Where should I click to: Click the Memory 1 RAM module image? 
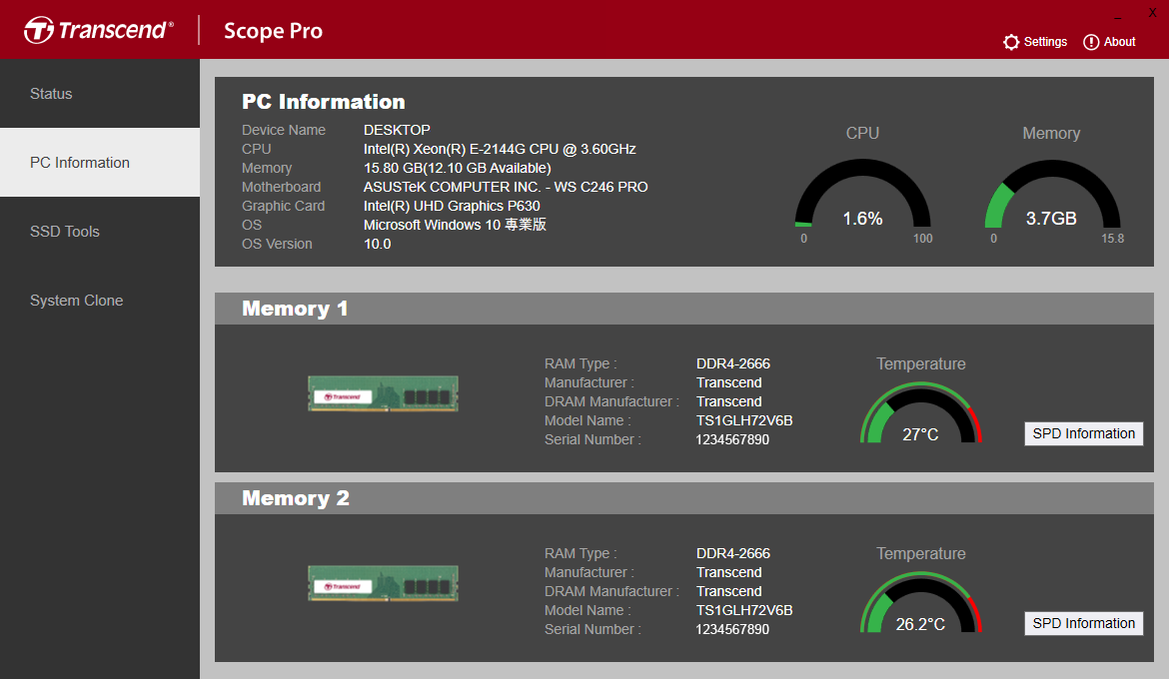384,393
